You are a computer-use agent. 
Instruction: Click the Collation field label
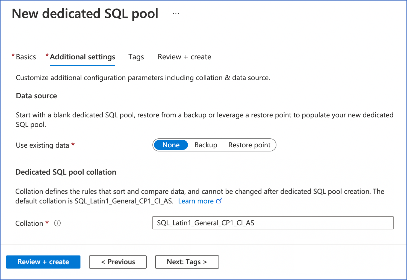click(x=29, y=223)
